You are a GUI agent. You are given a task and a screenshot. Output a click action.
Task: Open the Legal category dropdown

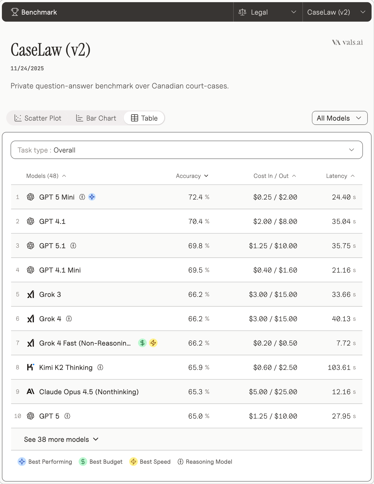point(268,12)
